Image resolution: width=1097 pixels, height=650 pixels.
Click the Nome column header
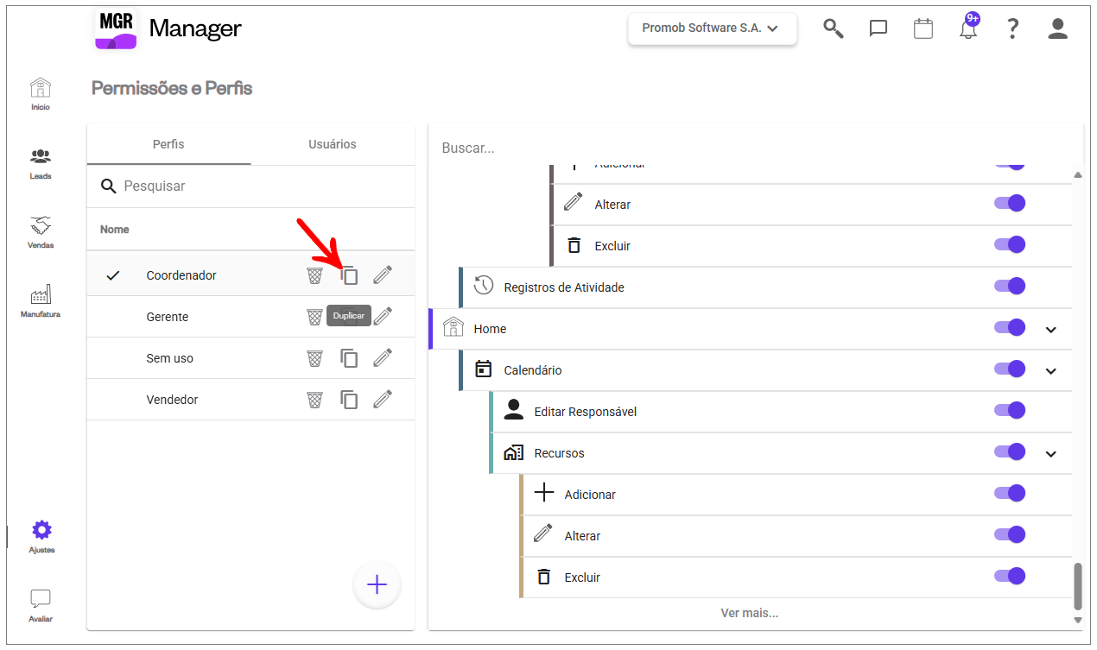pyautogui.click(x=115, y=230)
